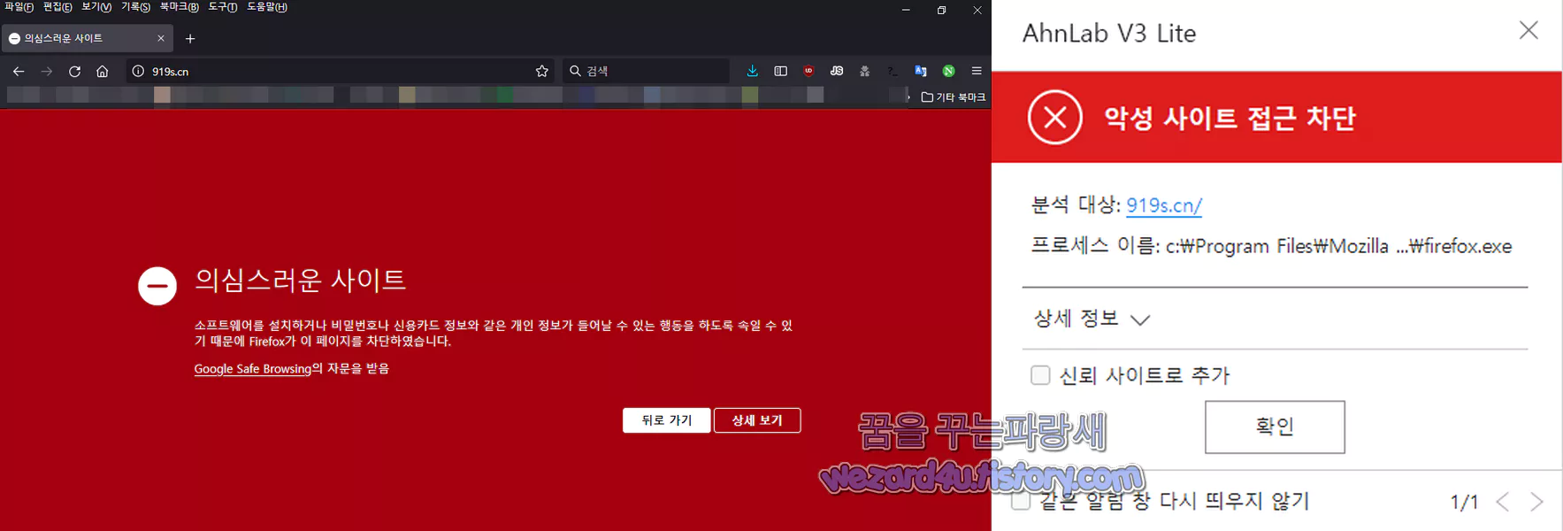Image resolution: width=1563 pixels, height=531 pixels.
Task: Click the 1/1 alert counter text
Action: pos(1464,502)
